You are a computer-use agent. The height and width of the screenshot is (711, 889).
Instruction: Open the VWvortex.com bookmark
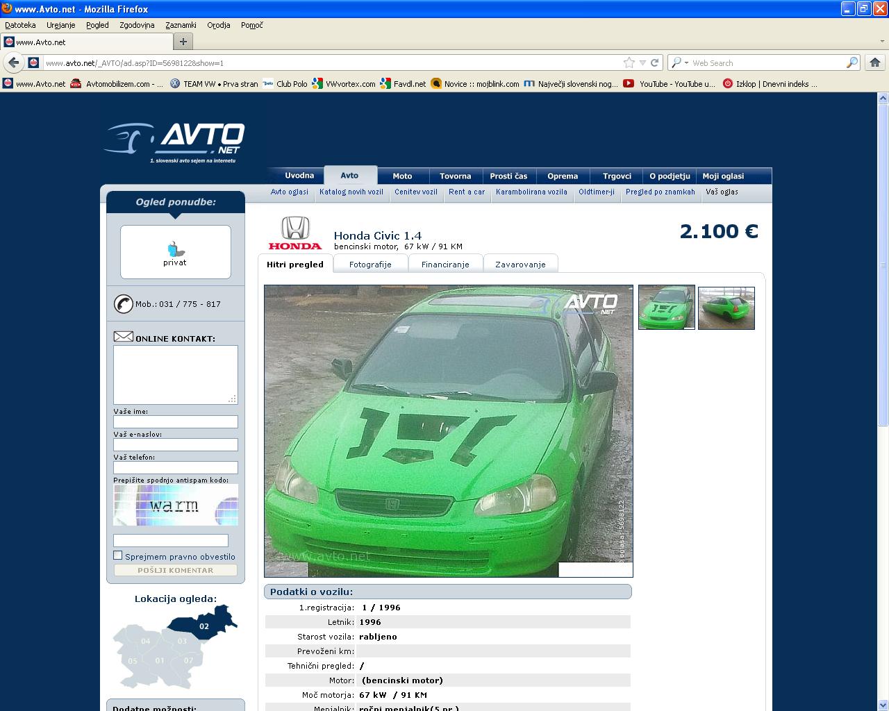click(344, 83)
